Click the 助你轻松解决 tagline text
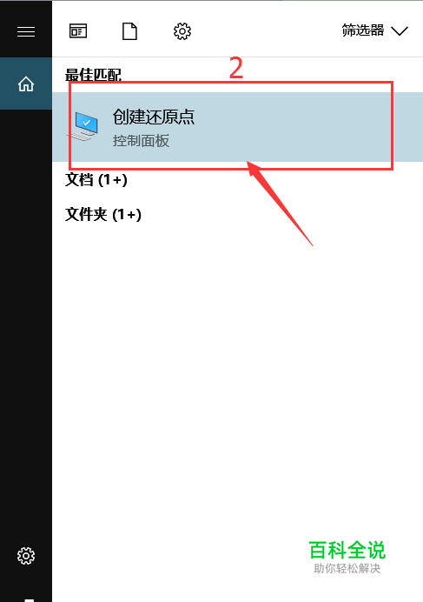423x602 pixels. pos(347,568)
